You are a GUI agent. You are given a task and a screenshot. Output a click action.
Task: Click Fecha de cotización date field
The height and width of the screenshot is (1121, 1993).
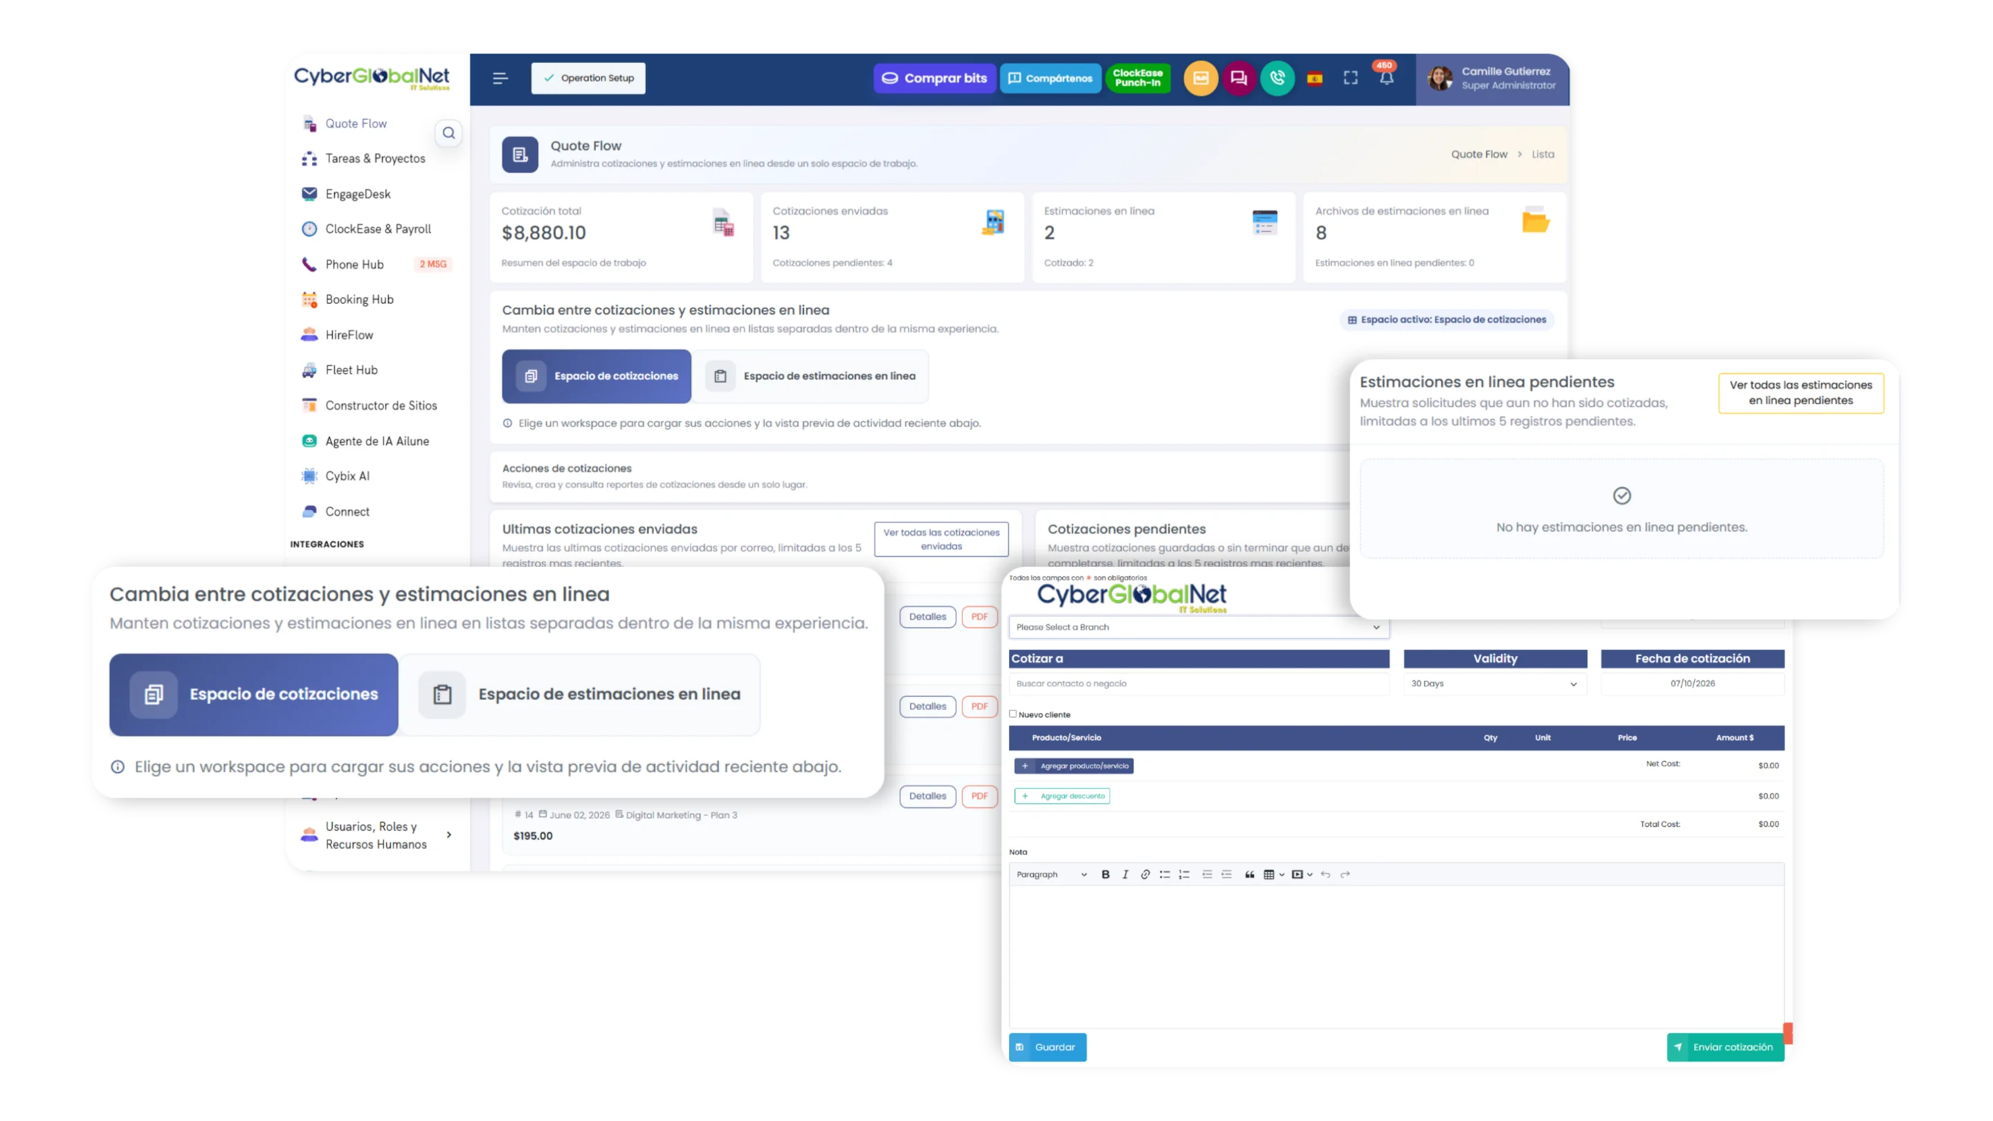tap(1692, 683)
